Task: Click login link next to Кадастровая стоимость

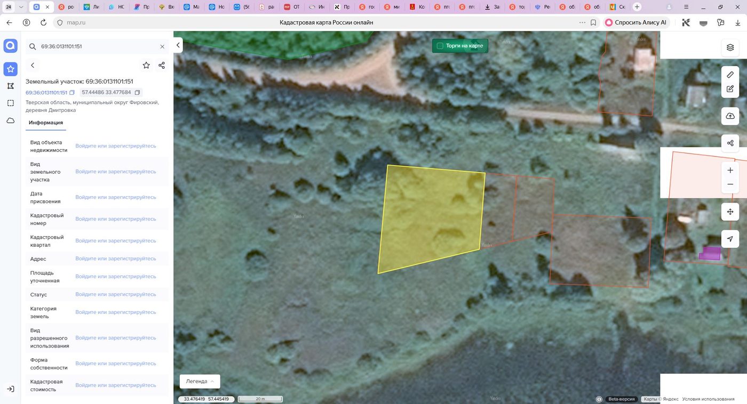Action: click(116, 385)
